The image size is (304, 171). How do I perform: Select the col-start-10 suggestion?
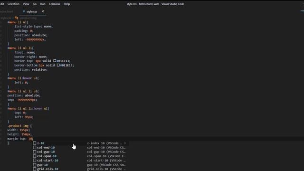(x=81, y=161)
